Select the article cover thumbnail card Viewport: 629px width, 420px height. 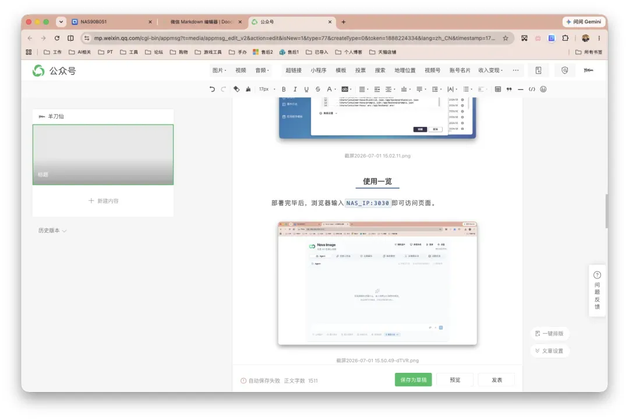click(103, 155)
